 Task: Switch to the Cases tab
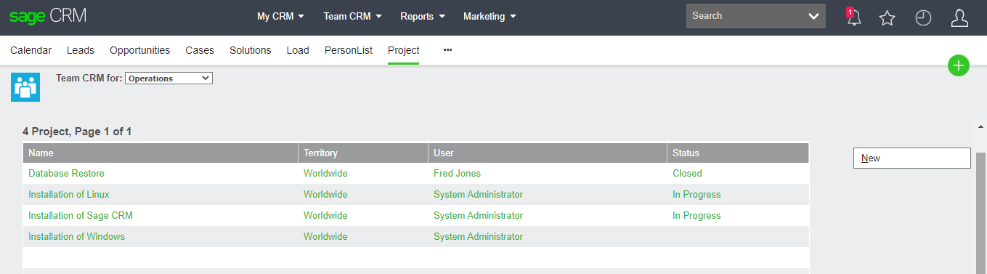click(x=200, y=50)
